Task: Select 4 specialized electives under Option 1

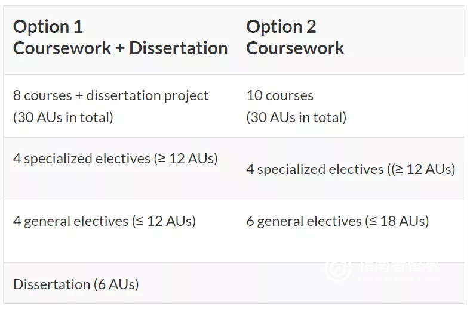Action: [x=115, y=159]
